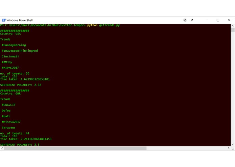Image resolution: width=235 pixels, height=167 pixels.
Task: Click the horizontal scrollbar left arrow
Action: (2, 148)
